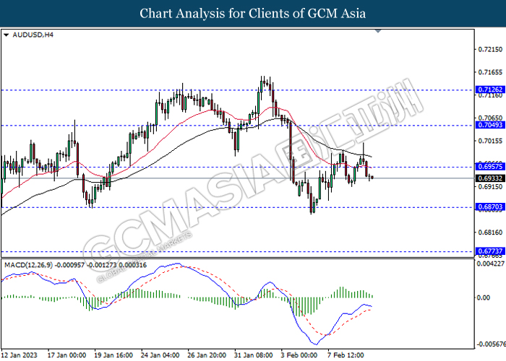Click the 0.70650 price axis value
The image size is (506, 361).
coord(490,118)
